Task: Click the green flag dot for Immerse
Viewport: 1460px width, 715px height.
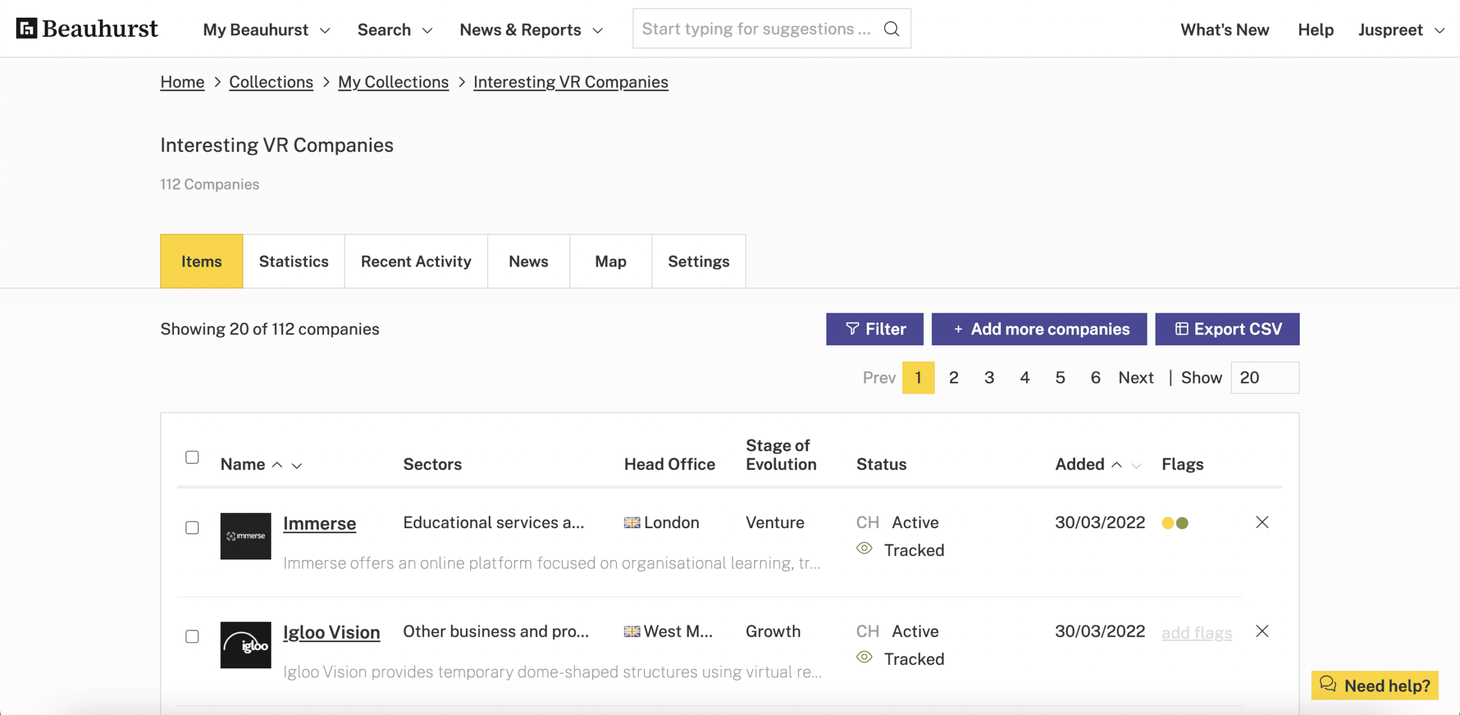Action: (x=1182, y=522)
